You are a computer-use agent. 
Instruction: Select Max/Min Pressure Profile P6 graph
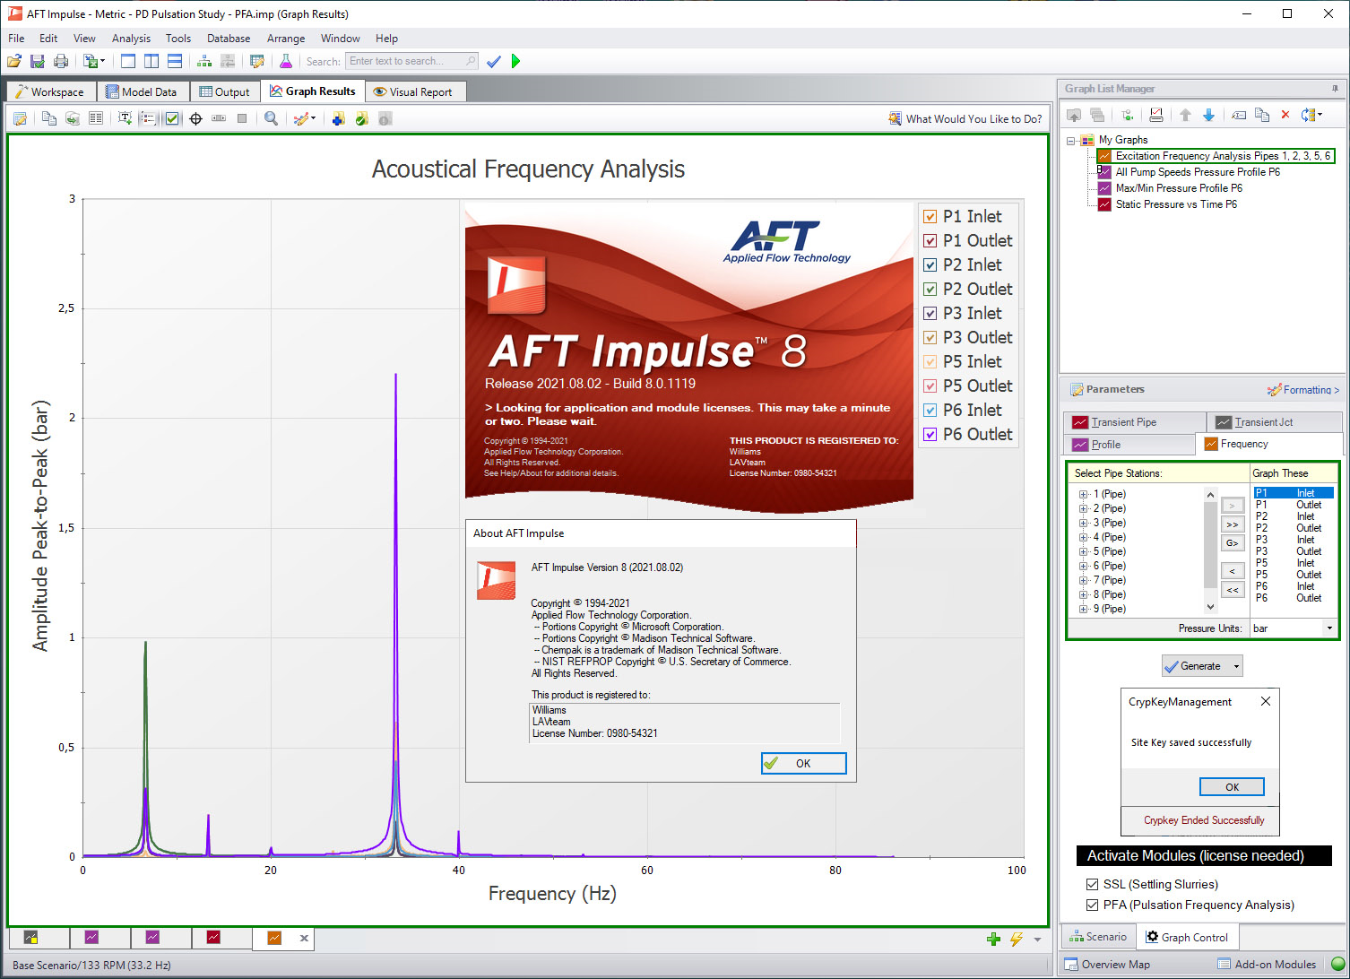(x=1178, y=188)
